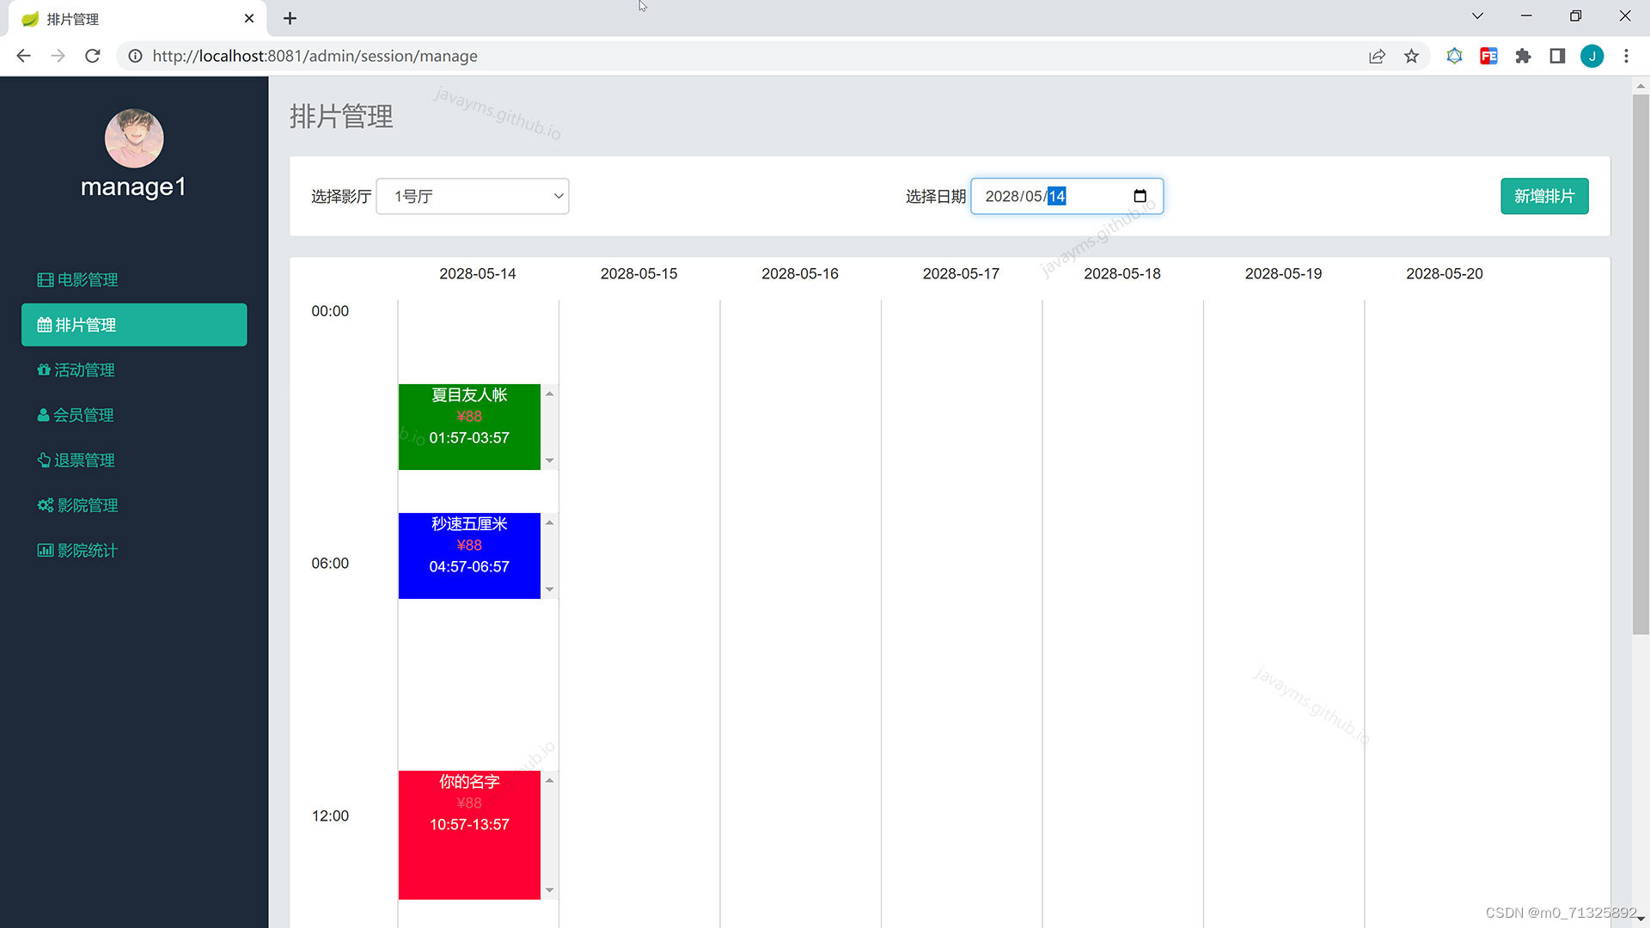Select the 会员管理 member management icon
The image size is (1650, 928).
tap(45, 415)
